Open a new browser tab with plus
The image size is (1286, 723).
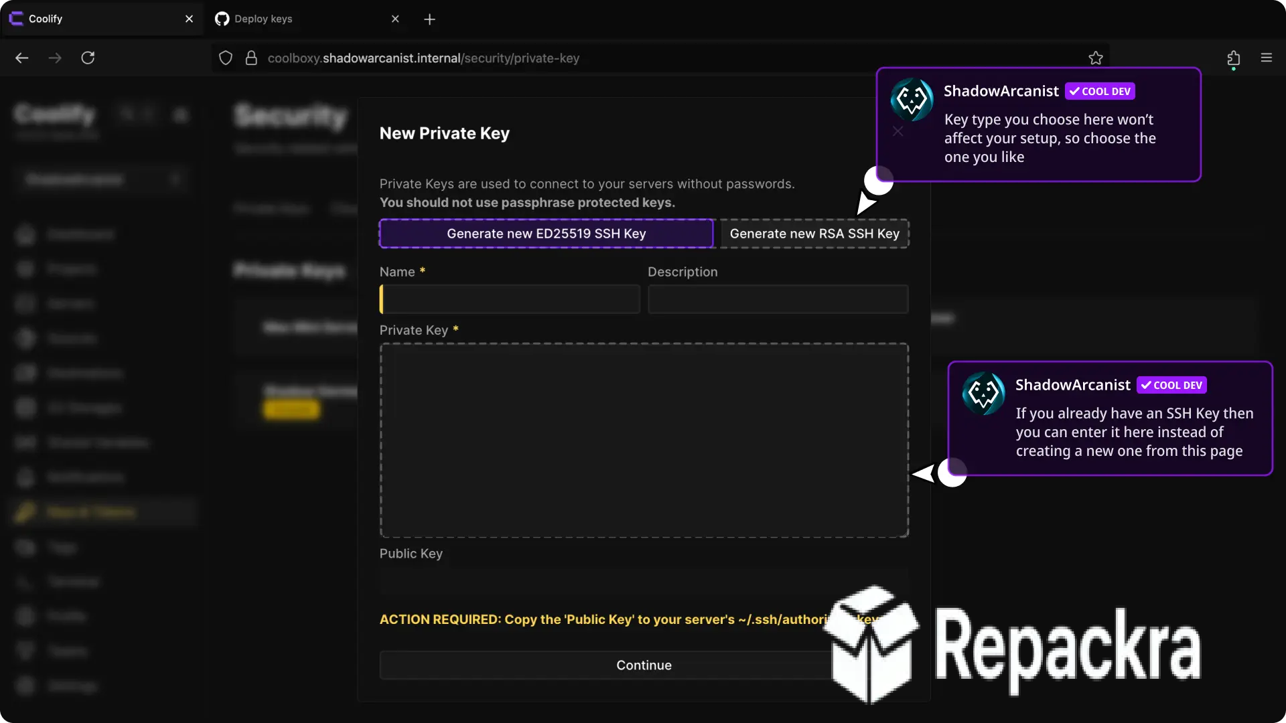(430, 19)
